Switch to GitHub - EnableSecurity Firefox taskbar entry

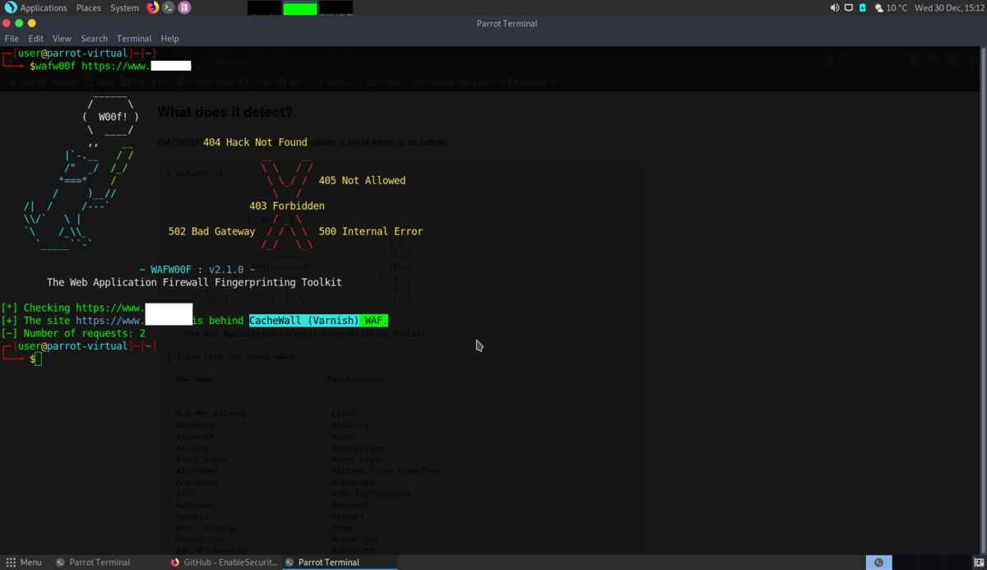pyautogui.click(x=223, y=562)
